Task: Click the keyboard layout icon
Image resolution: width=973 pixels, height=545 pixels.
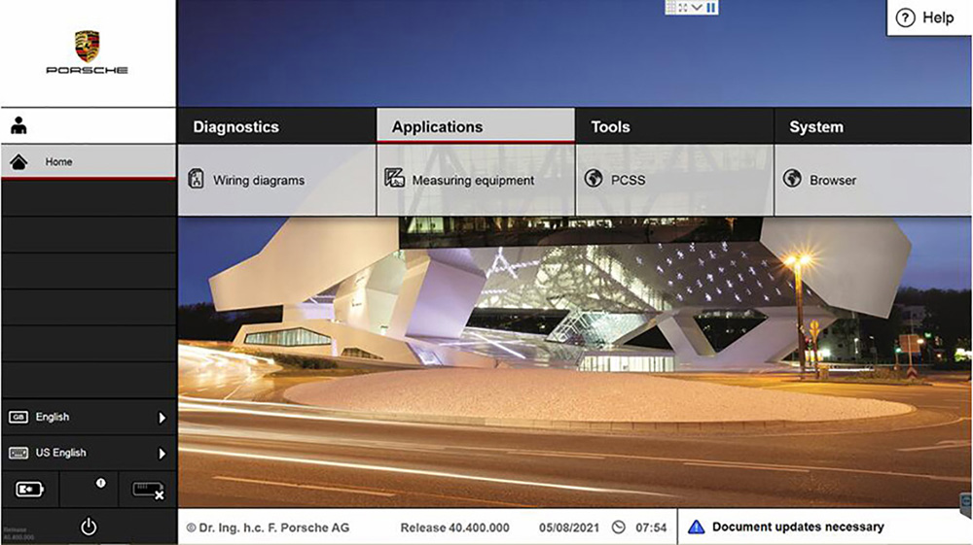Action: point(18,454)
